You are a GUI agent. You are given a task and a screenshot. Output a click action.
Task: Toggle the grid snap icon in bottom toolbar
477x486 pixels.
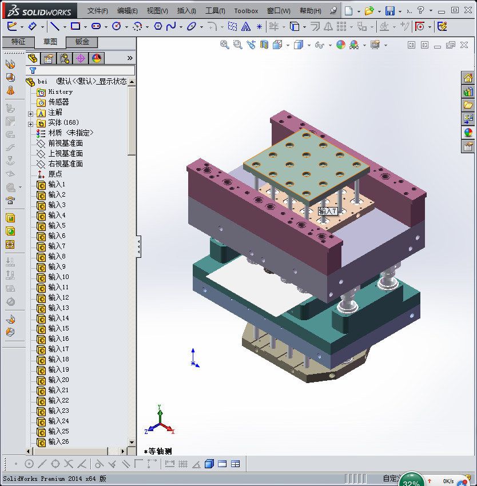[183, 464]
